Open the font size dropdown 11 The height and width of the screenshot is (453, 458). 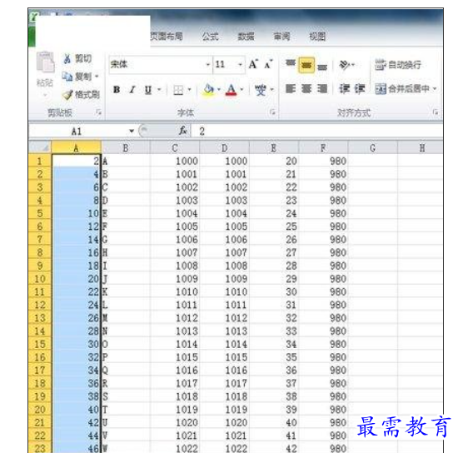240,65
